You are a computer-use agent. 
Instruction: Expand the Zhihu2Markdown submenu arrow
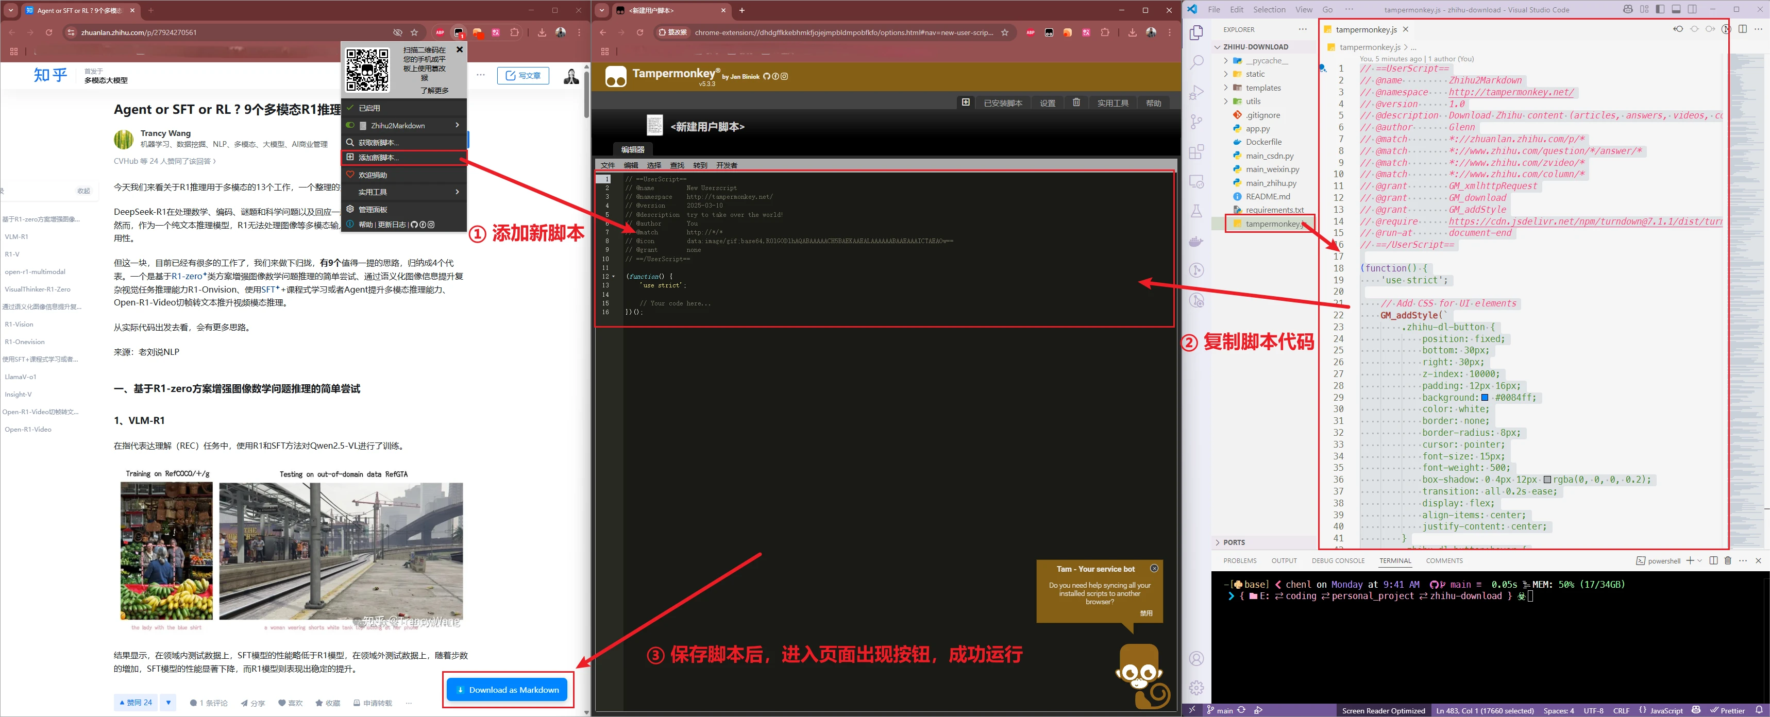point(457,125)
